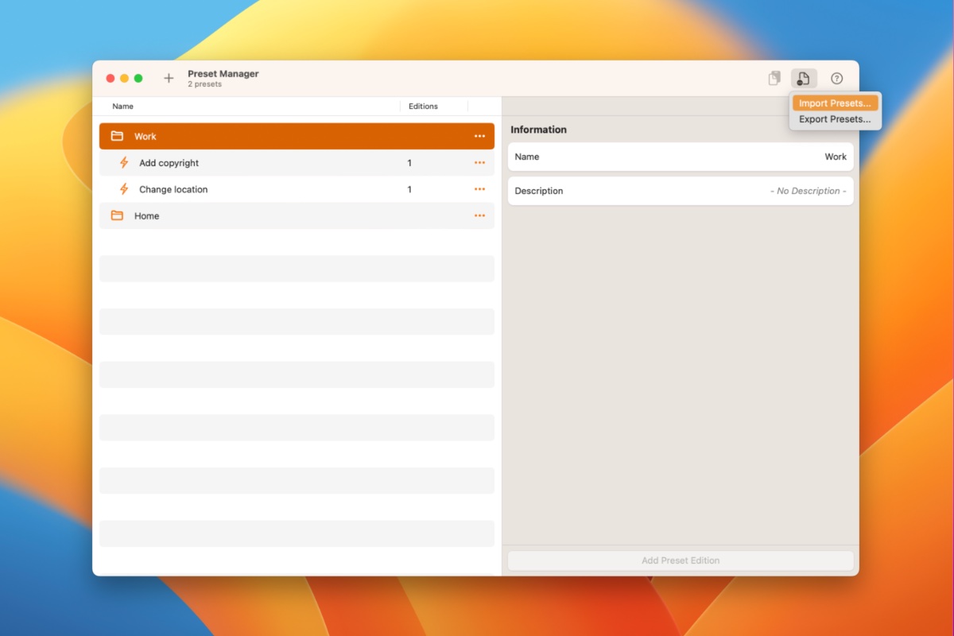Click the green full-screen window button
The width and height of the screenshot is (954, 636).
[x=138, y=79]
